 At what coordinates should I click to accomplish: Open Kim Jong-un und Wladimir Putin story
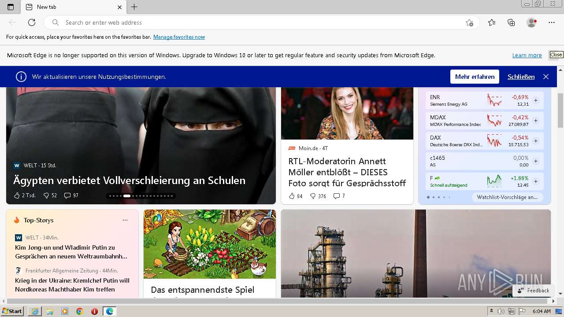pos(71,252)
